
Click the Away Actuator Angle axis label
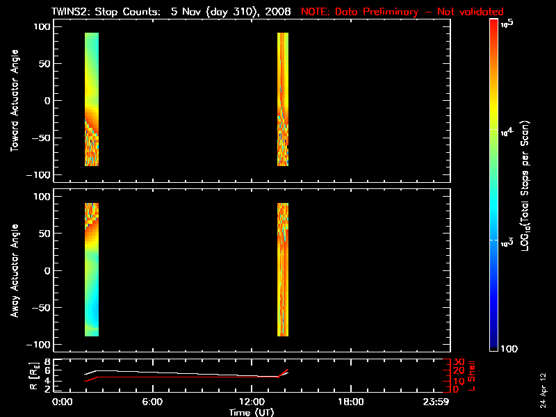pyautogui.click(x=14, y=270)
